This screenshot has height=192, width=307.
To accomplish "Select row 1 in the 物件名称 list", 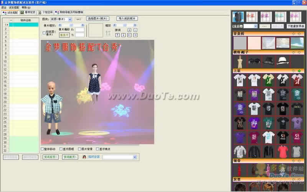I will 24,25.
